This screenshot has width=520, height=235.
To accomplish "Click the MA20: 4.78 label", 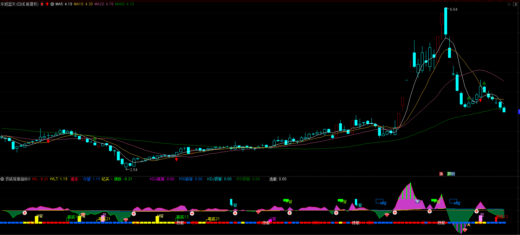I will 104,4.
